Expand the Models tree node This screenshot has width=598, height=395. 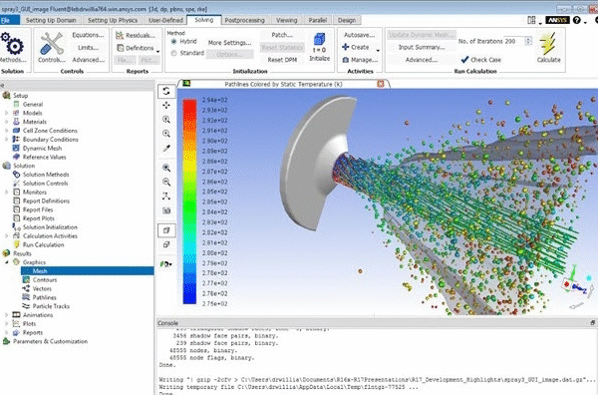[x=6, y=113]
